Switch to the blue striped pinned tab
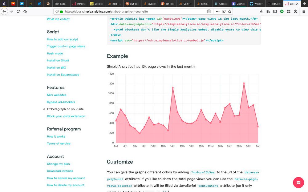Screen dimensions: 308x192 pos(39,3)
